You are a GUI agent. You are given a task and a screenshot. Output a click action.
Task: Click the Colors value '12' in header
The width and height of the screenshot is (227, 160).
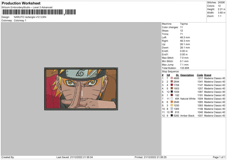(219, 6)
